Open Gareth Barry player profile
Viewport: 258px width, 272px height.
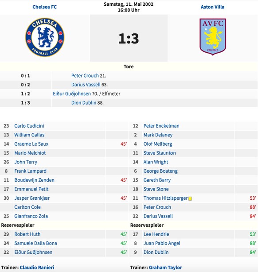tap(157, 180)
